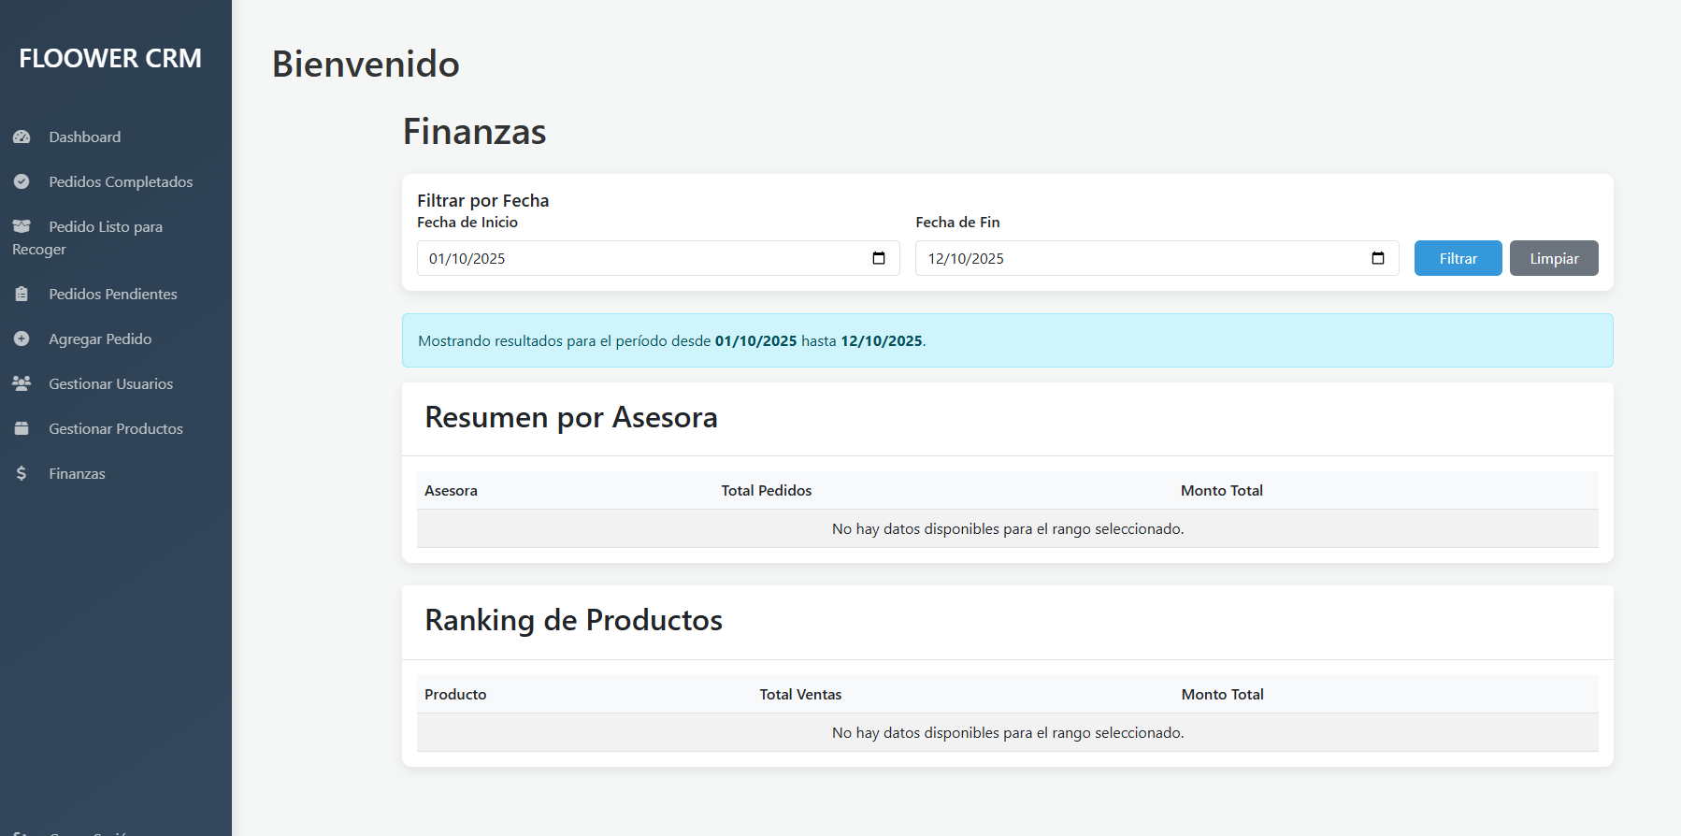The height and width of the screenshot is (836, 1681).
Task: Click the Gestionar Productos box icon
Action: (x=22, y=428)
